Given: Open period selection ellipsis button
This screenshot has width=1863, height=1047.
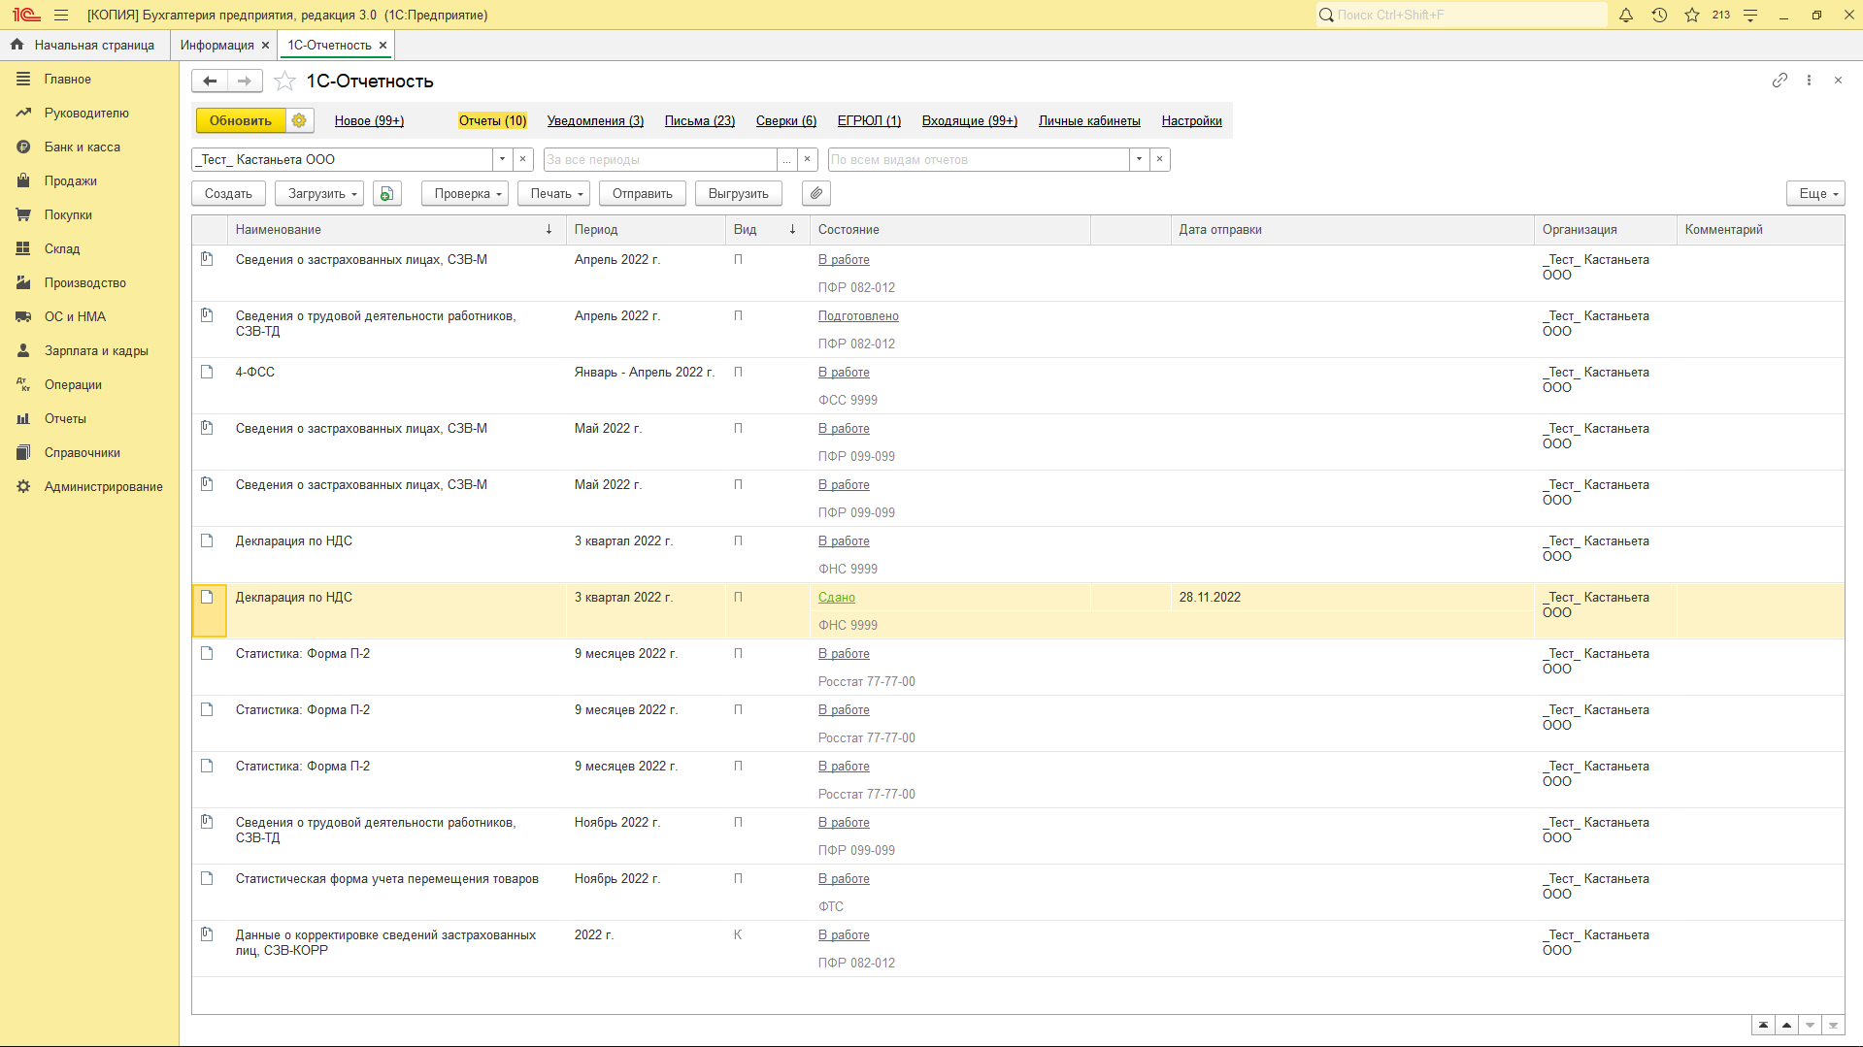Looking at the screenshot, I should tap(787, 159).
